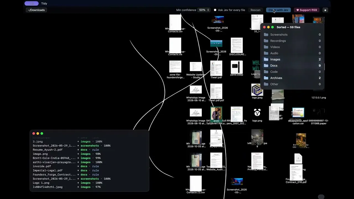Click the Sorted — 59 files title
The width and height of the screenshot is (354, 199).
point(288,27)
